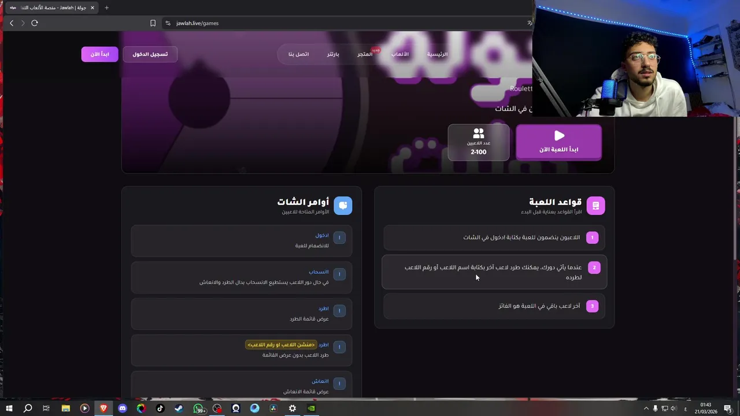This screenshot has height=416, width=740.
Task: Open the clock showing 01:43
Action: [706, 408]
